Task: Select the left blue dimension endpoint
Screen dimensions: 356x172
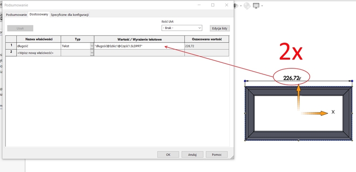Action: [245, 81]
